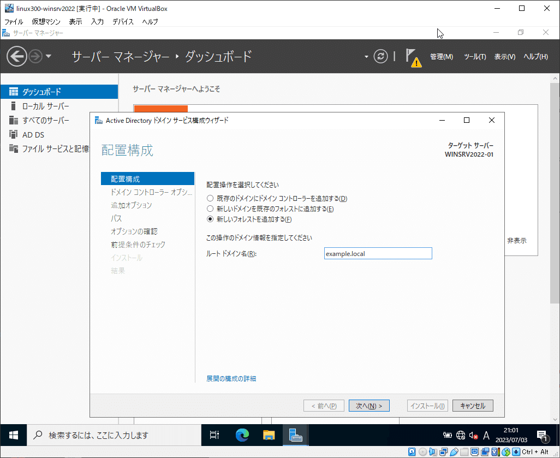Screen dimensions: 560x458
Task: Open the 表示(V) menu in Server Manager
Action: pyautogui.click(x=505, y=57)
